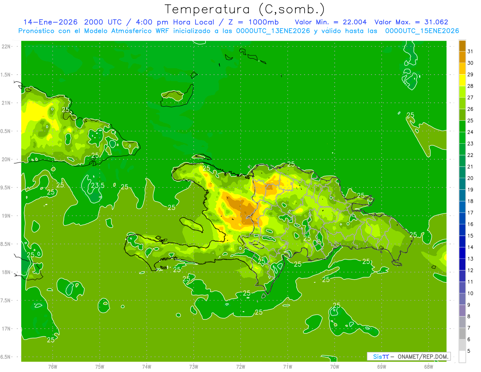This screenshot has width=481, height=372.
Task: Click the '20N' latitude axis label
Action: point(6,159)
